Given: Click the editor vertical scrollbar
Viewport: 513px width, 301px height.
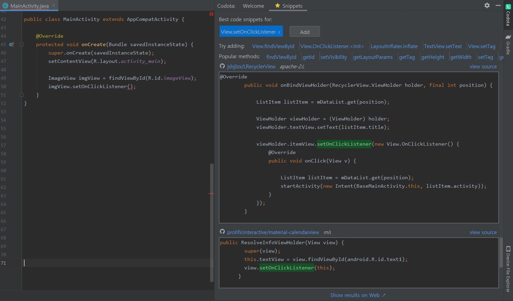Looking at the screenshot, I should point(212,222).
